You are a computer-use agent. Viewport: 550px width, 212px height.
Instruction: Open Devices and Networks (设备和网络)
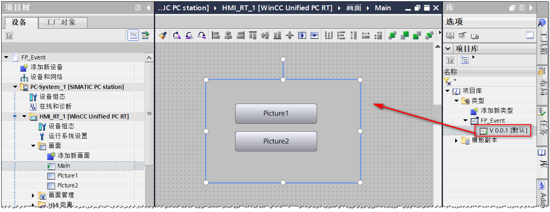(x=46, y=77)
